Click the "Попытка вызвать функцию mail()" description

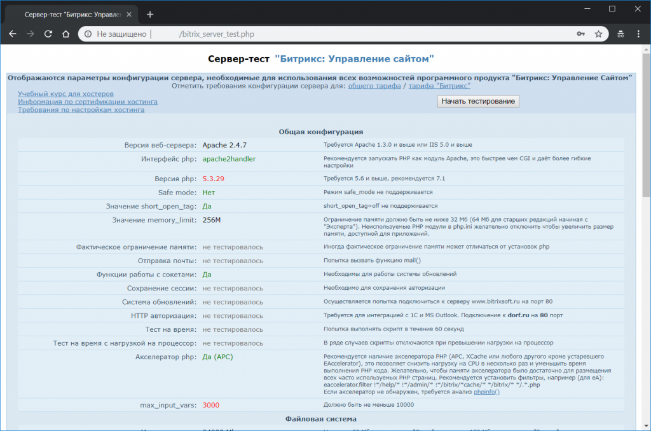click(372, 261)
